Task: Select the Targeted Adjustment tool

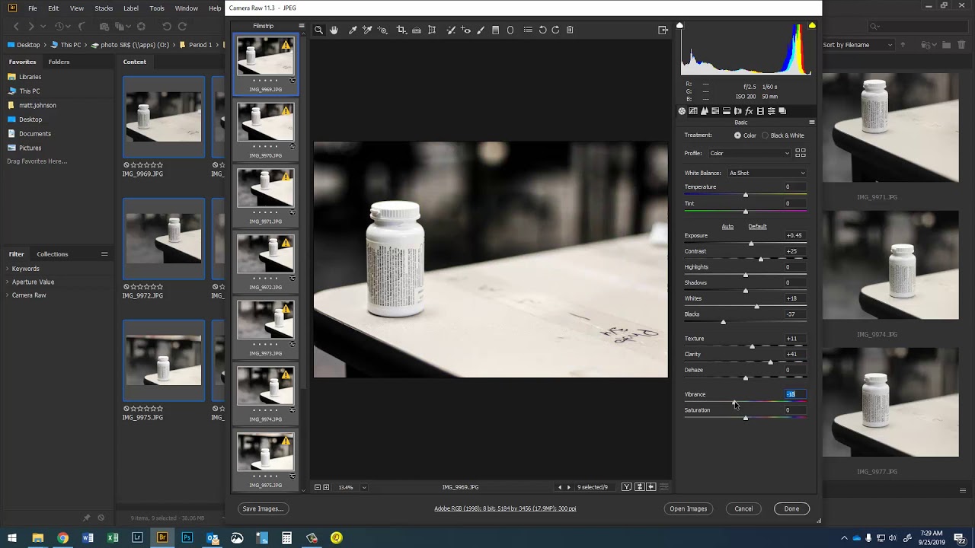Action: tap(382, 30)
